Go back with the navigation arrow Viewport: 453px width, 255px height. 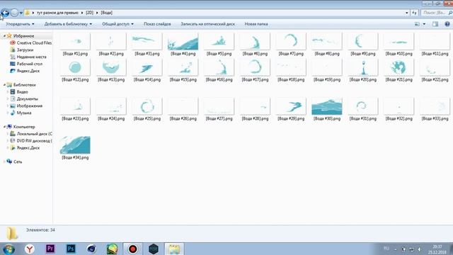(5, 13)
